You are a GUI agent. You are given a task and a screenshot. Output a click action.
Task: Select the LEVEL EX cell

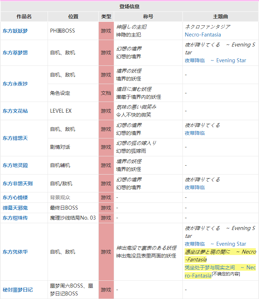[x=73, y=111]
